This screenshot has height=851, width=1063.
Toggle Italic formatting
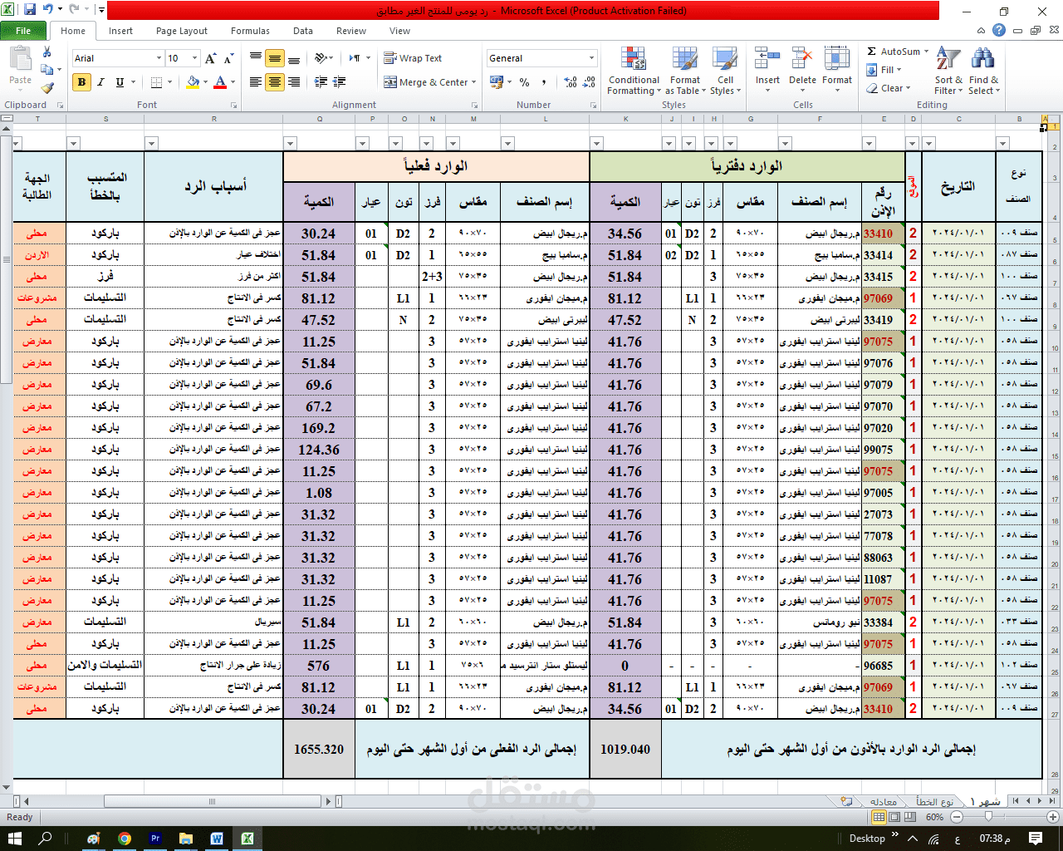click(x=100, y=82)
